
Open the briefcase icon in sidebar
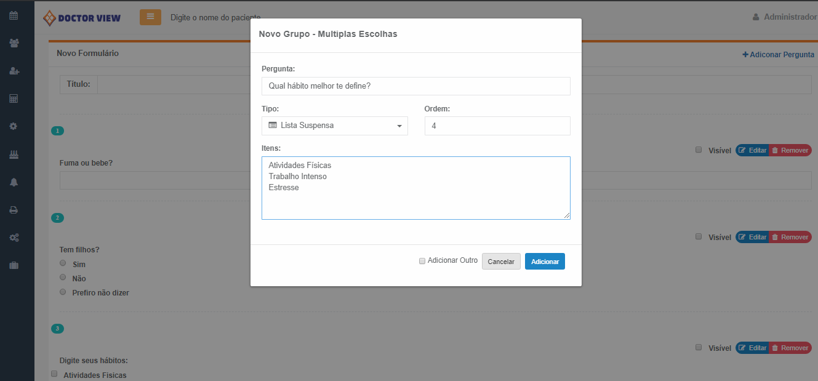(14, 265)
